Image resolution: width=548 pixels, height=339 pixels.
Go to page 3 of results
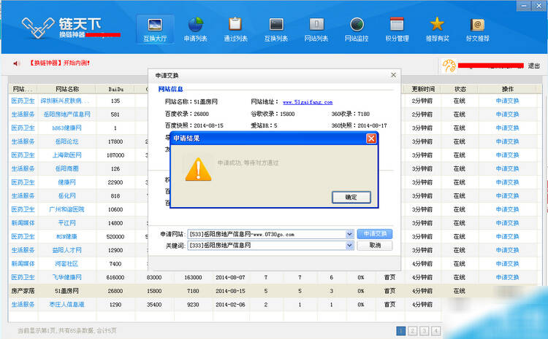click(424, 331)
